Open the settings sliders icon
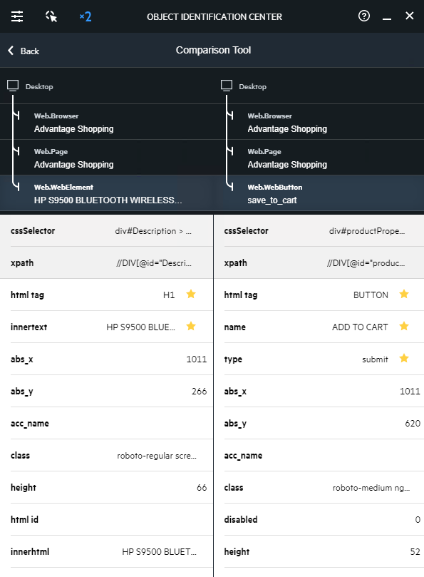 [x=17, y=16]
